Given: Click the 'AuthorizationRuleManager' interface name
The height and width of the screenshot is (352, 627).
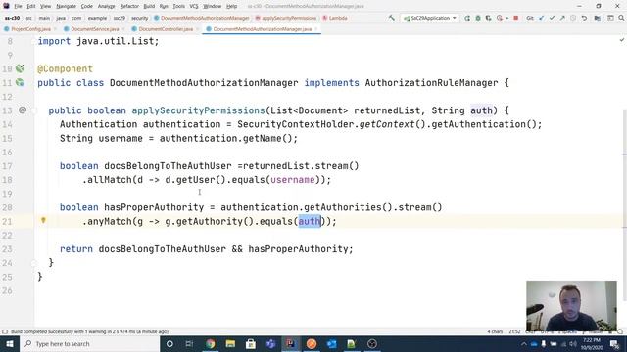Looking at the screenshot, I should [431, 82].
